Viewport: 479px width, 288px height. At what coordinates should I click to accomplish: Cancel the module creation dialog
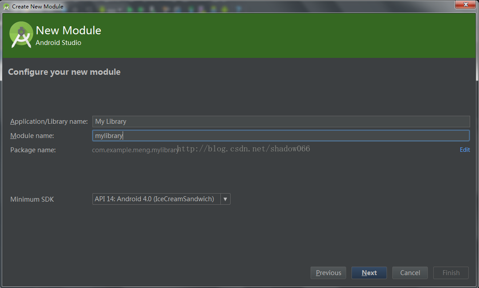click(410, 273)
